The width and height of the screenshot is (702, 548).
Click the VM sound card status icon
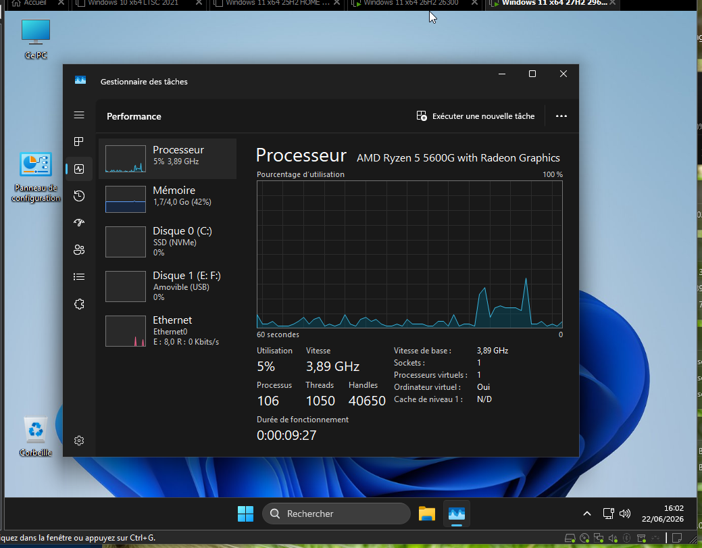pos(613,538)
